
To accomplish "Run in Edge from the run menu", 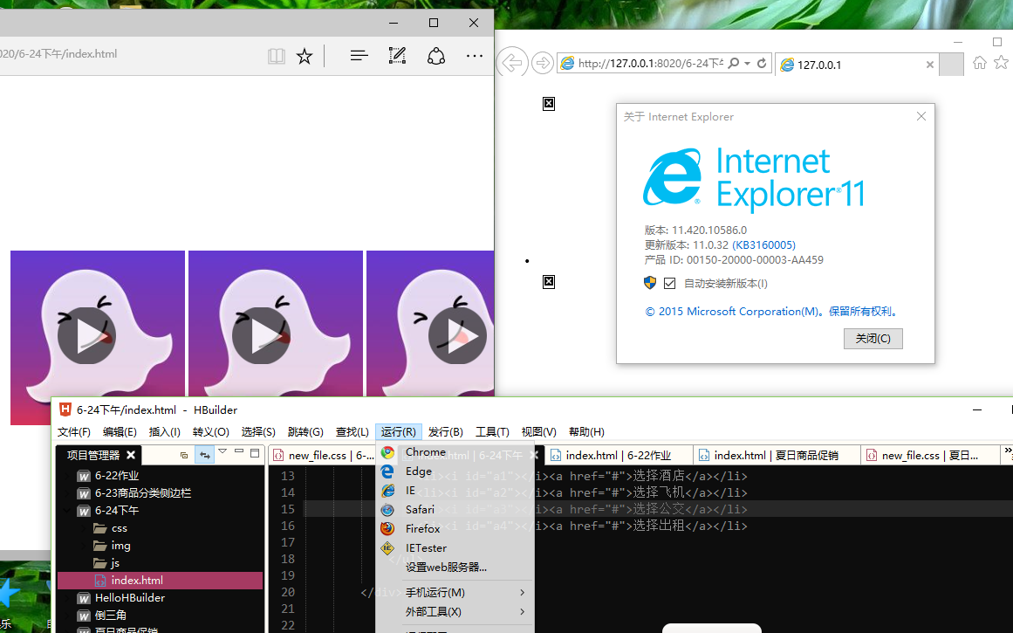I will tap(455, 471).
